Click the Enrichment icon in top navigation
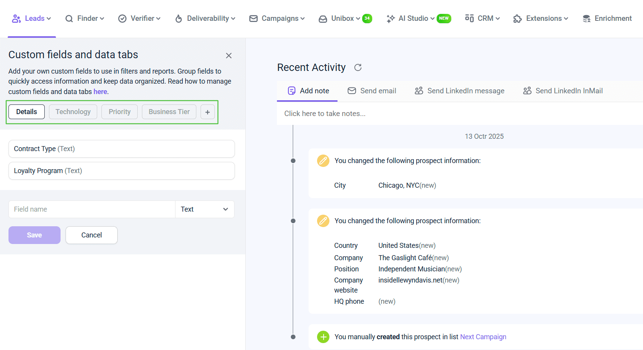Screen dimensions: 643x350 tap(586, 19)
